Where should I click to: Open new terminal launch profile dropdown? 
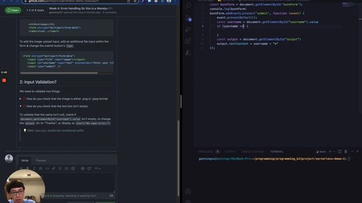(334, 152)
